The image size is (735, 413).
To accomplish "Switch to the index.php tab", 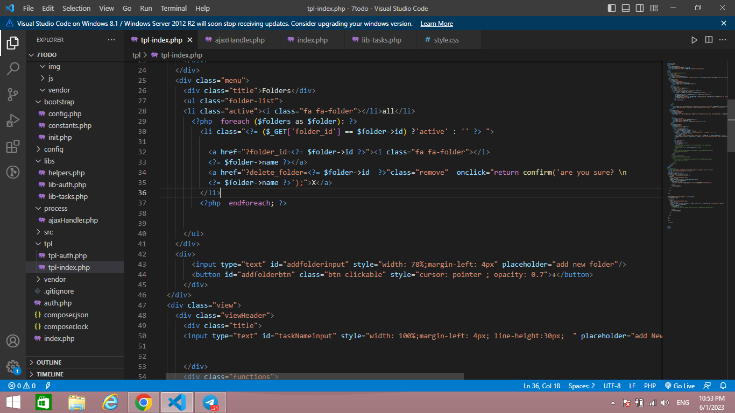I will click(312, 40).
